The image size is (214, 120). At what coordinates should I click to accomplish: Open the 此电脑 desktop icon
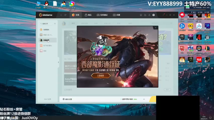[38, 5]
